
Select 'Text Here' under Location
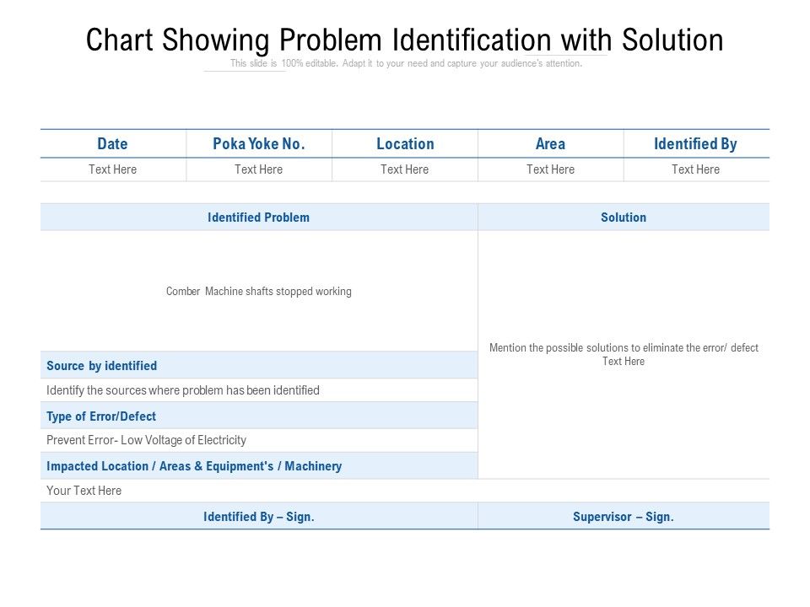[405, 169]
